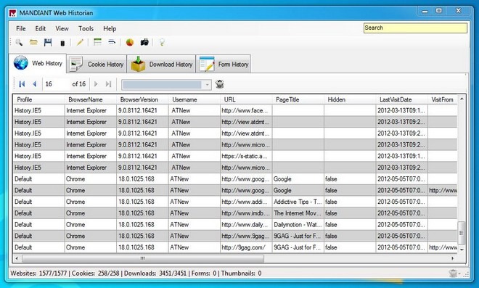This screenshot has height=288, width=479.
Task: Click the vertical scrollbar thumb
Action: coord(462,233)
